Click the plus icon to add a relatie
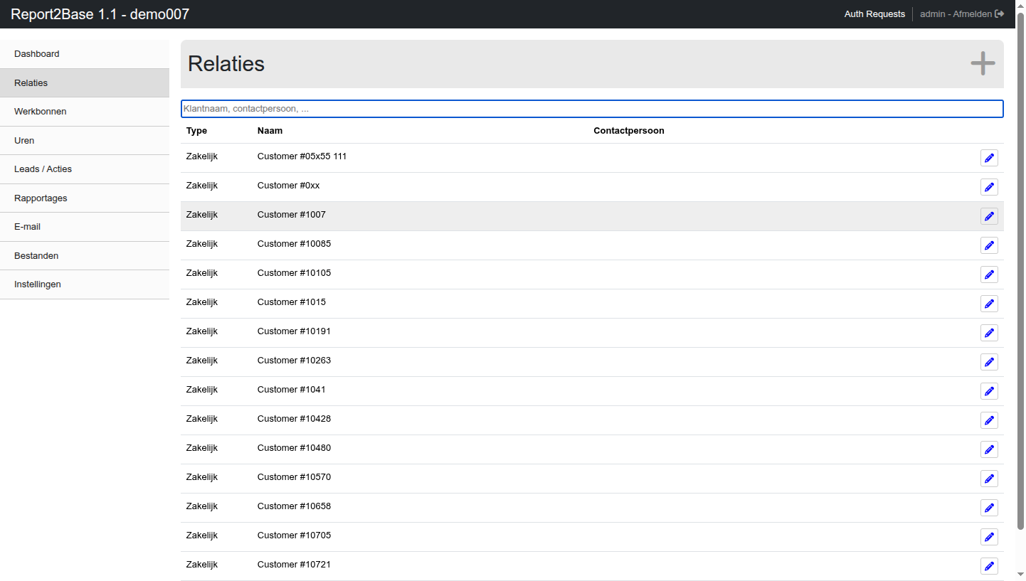 (983, 63)
